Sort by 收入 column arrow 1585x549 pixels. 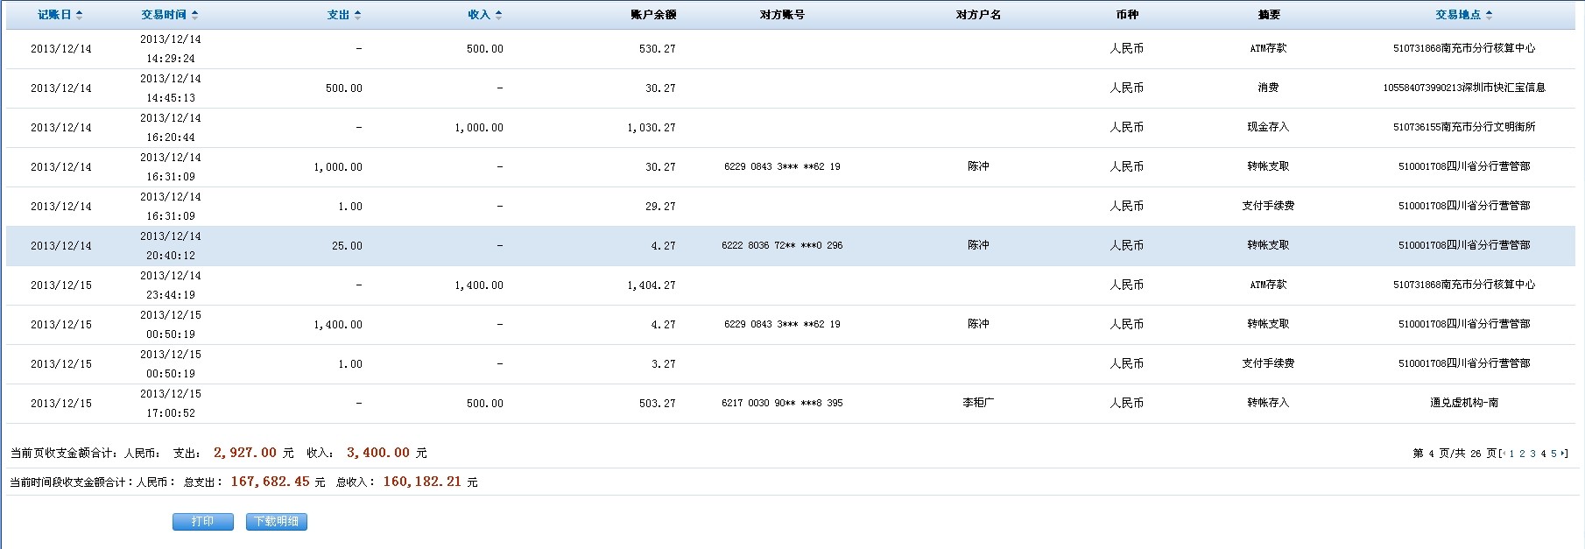[x=498, y=15]
